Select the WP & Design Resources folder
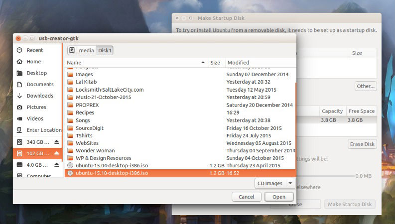The width and height of the screenshot is (395, 224). [x=180, y=158]
